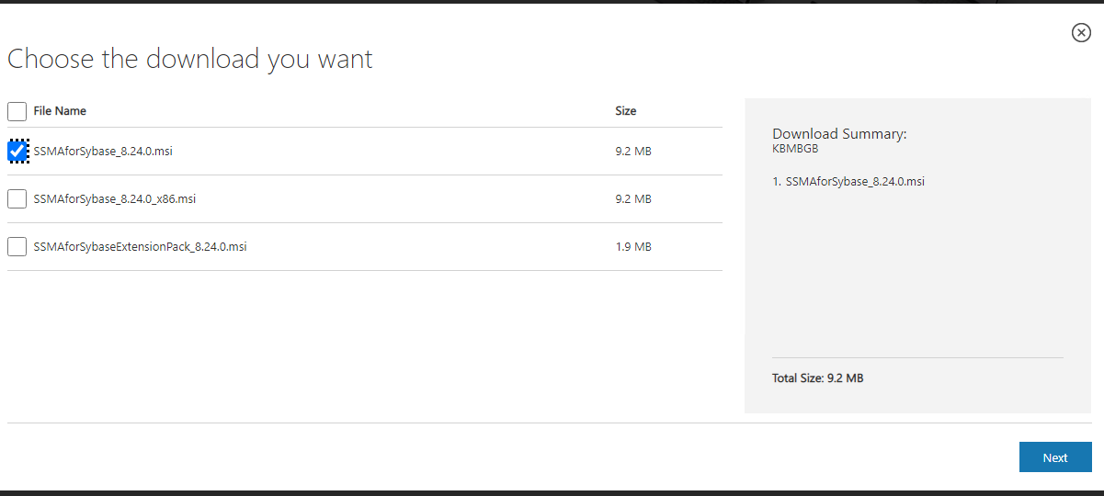Image resolution: width=1104 pixels, height=496 pixels.
Task: Click the Download Summary heading
Action: click(x=839, y=134)
